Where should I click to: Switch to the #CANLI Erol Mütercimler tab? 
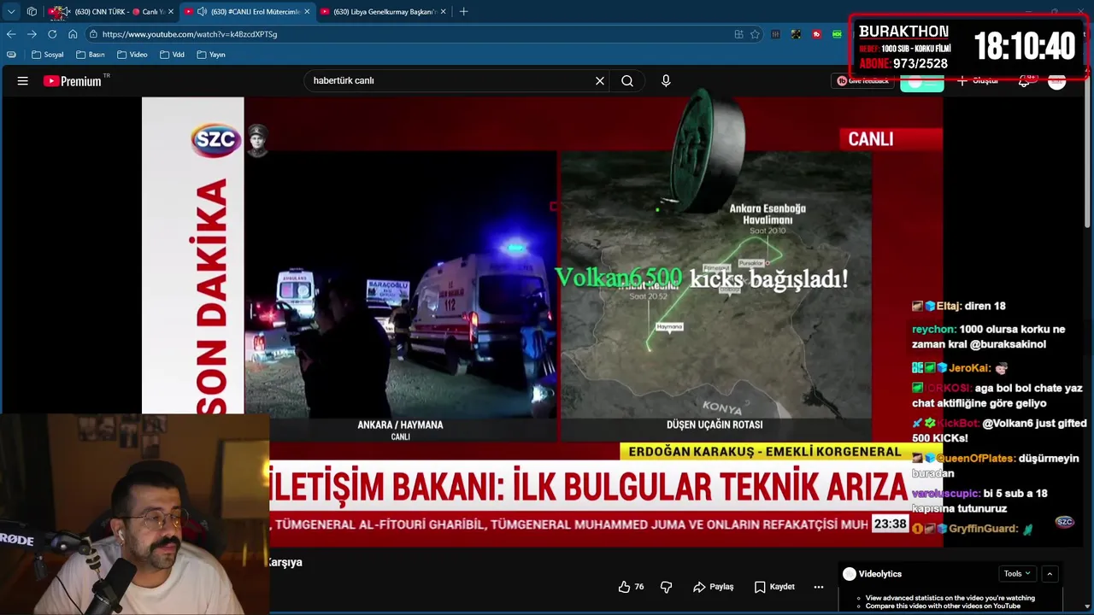[248, 12]
